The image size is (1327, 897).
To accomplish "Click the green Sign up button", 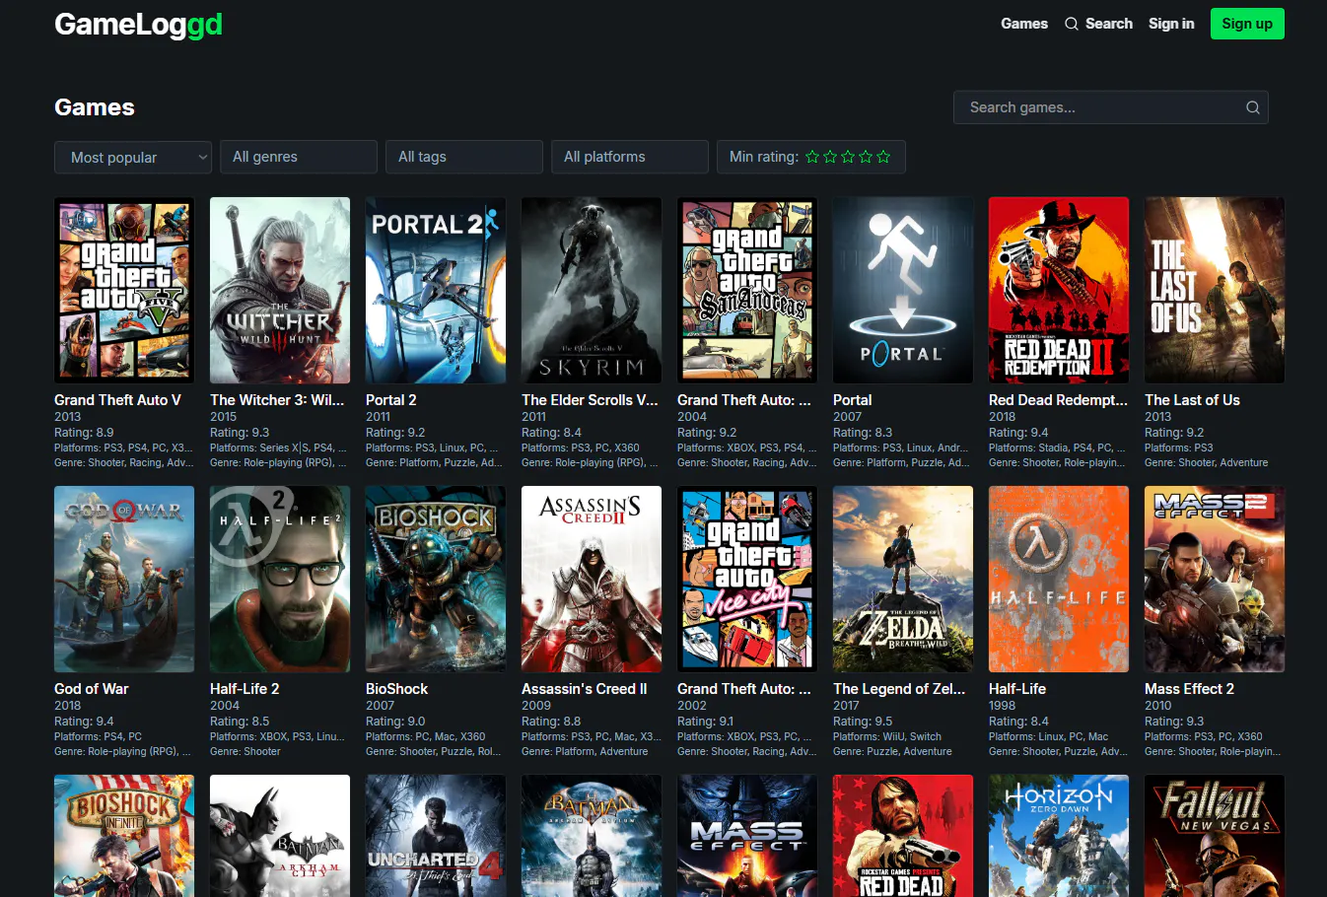I will (1247, 24).
